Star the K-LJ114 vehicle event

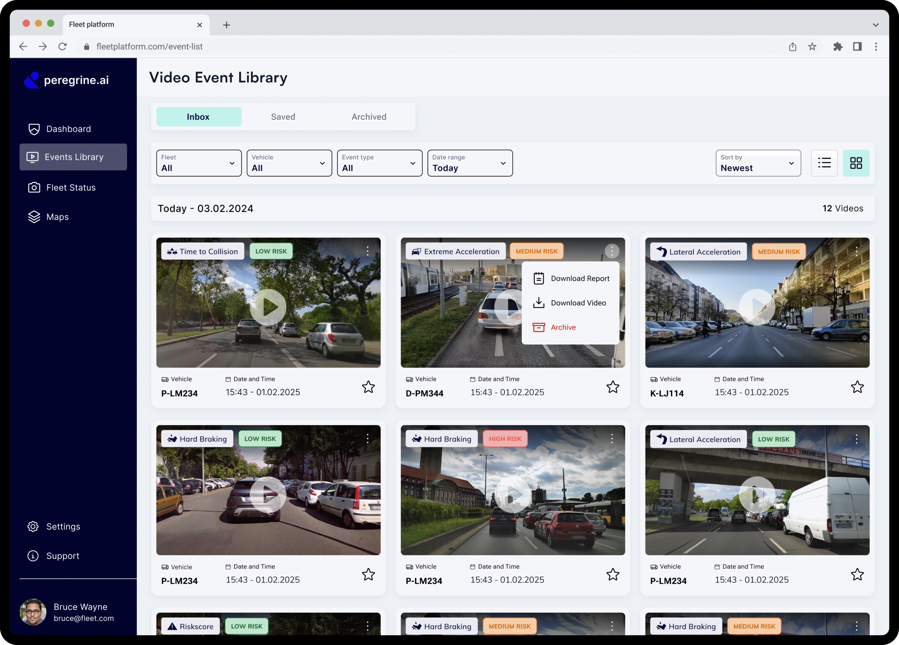point(857,387)
